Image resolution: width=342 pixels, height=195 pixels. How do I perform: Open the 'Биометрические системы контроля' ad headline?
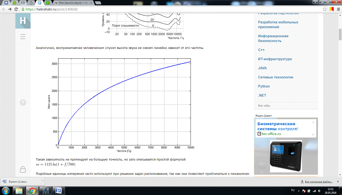tap(277, 126)
